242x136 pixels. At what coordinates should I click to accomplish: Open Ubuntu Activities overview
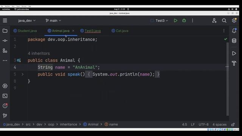[x=6, y=9]
